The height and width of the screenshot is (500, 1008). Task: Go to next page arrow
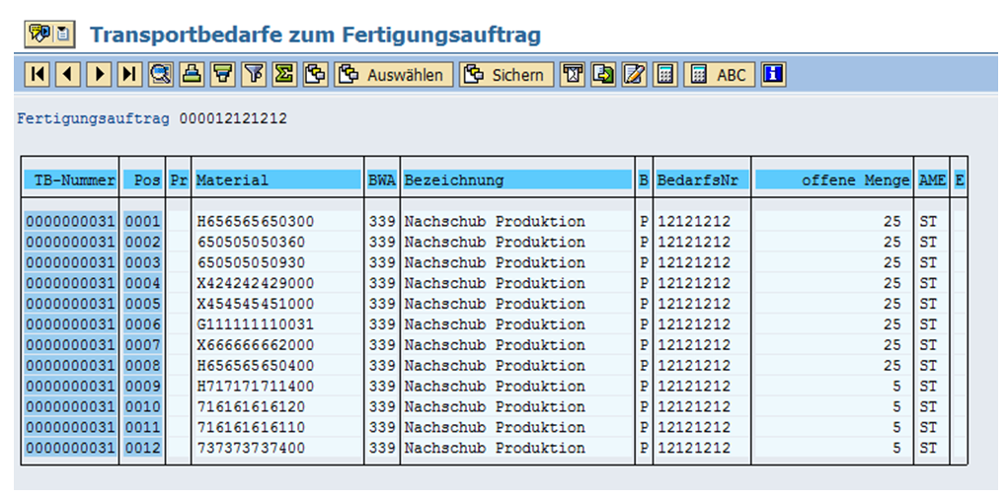point(99,75)
